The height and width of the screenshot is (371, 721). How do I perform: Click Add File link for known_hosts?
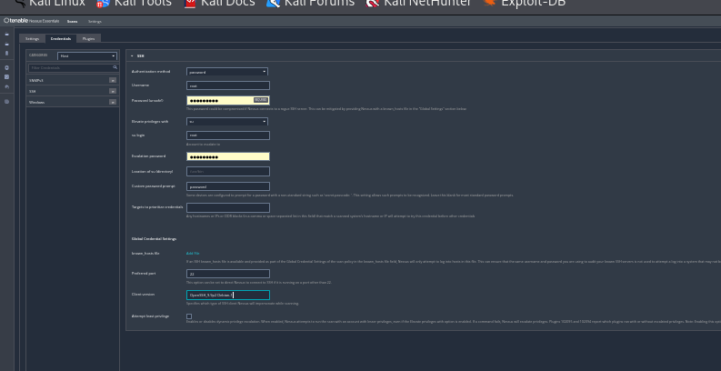[193, 254]
